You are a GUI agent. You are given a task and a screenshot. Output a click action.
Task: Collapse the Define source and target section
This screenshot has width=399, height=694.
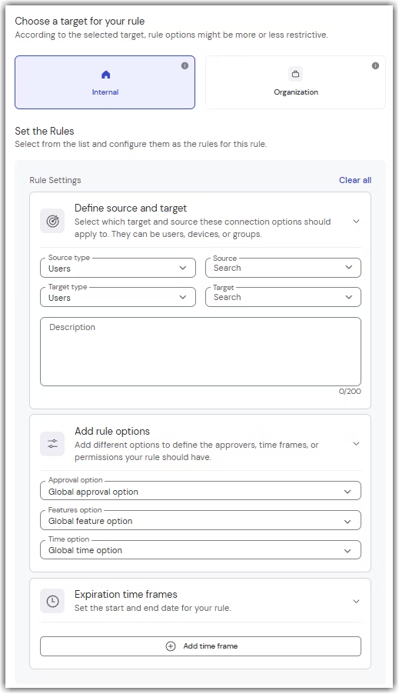[x=356, y=221]
